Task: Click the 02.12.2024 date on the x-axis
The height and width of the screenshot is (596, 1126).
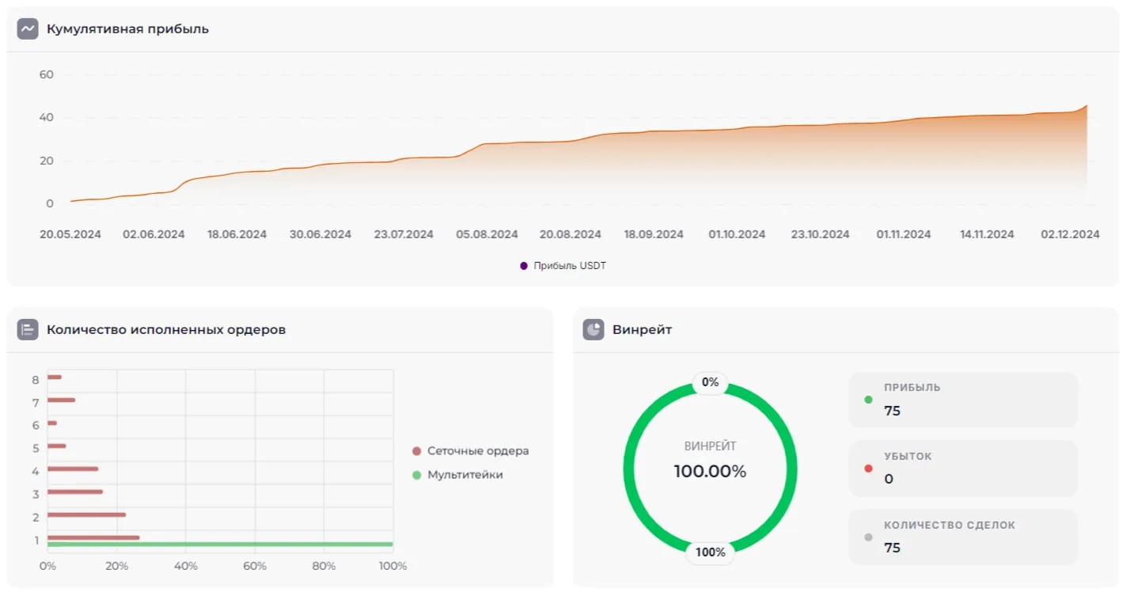Action: coord(1070,234)
